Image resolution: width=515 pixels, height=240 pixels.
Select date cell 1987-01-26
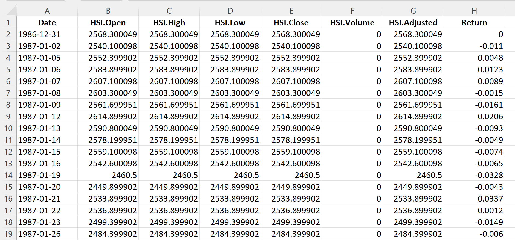pyautogui.click(x=47, y=234)
